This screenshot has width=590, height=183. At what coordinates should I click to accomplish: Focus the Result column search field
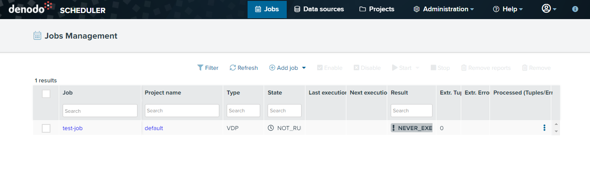(x=412, y=111)
